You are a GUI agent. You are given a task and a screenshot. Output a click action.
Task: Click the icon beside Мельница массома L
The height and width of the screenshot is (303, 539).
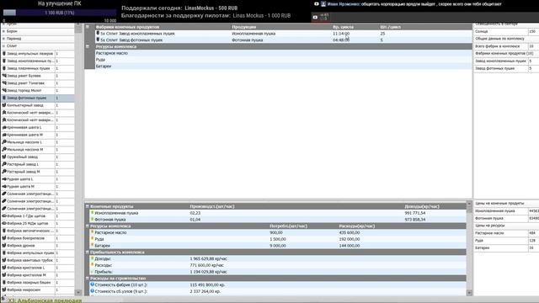pos(4,142)
